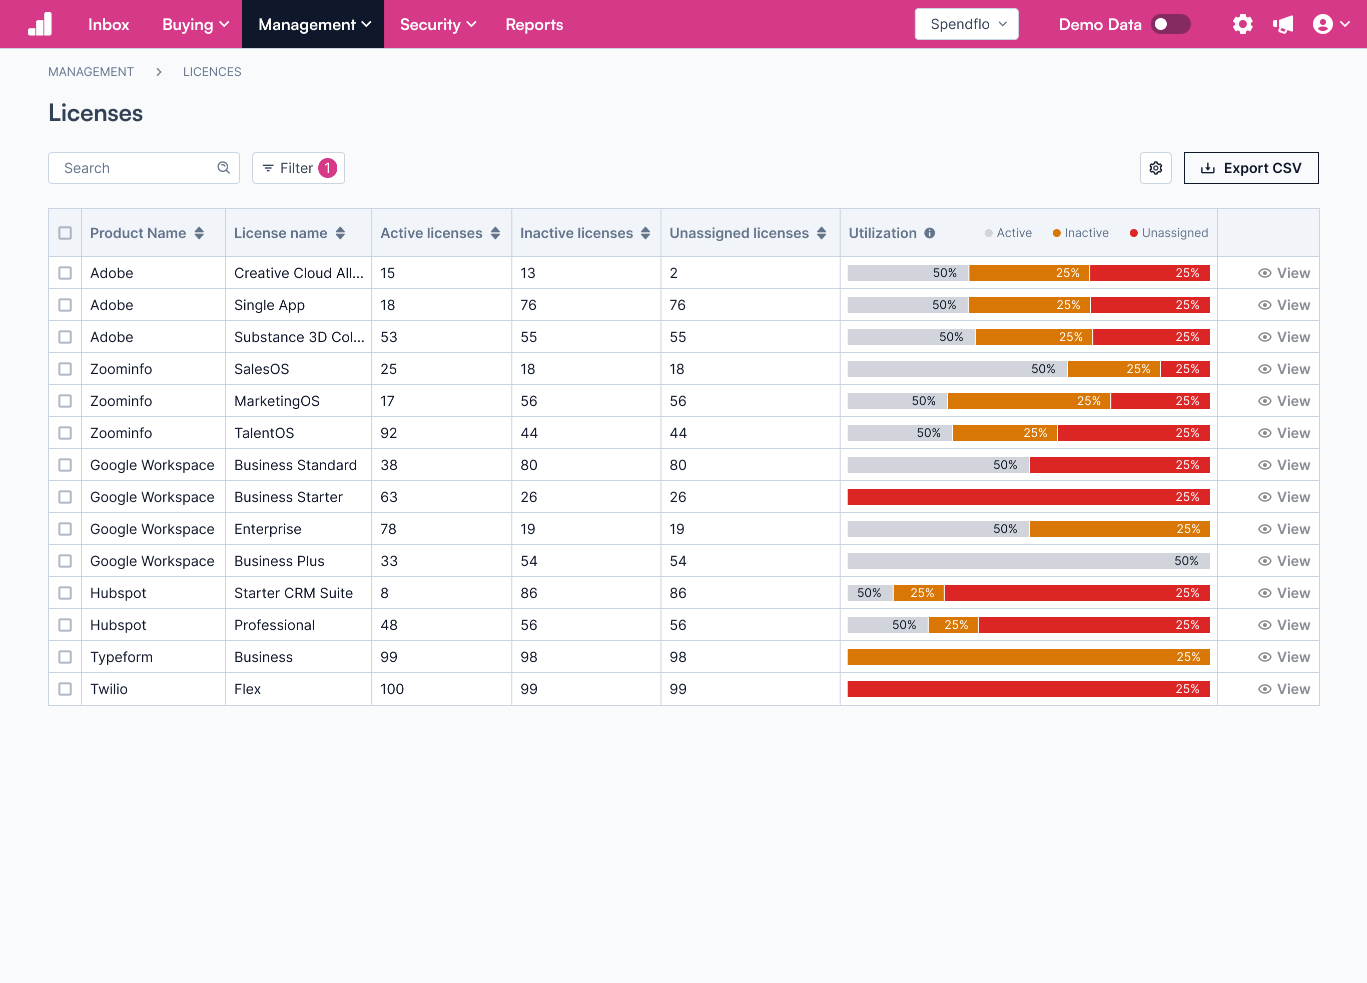Click the 'Twilio' product name
The image size is (1367, 983).
(109, 688)
